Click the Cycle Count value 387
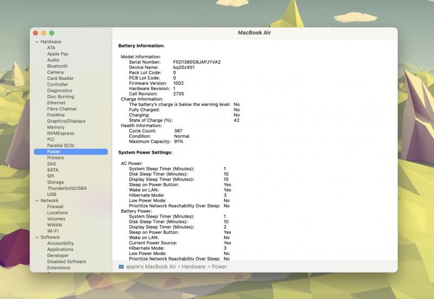Image resolution: width=434 pixels, height=299 pixels. (178, 131)
